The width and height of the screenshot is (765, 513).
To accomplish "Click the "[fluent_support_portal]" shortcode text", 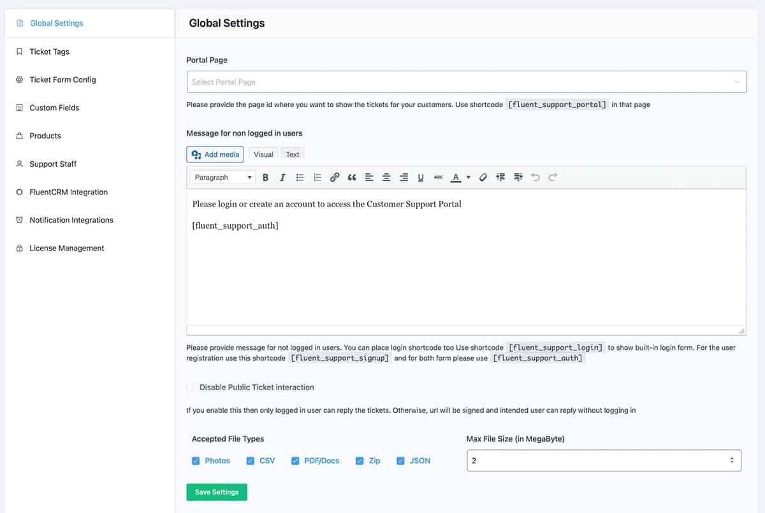I will pos(557,105).
